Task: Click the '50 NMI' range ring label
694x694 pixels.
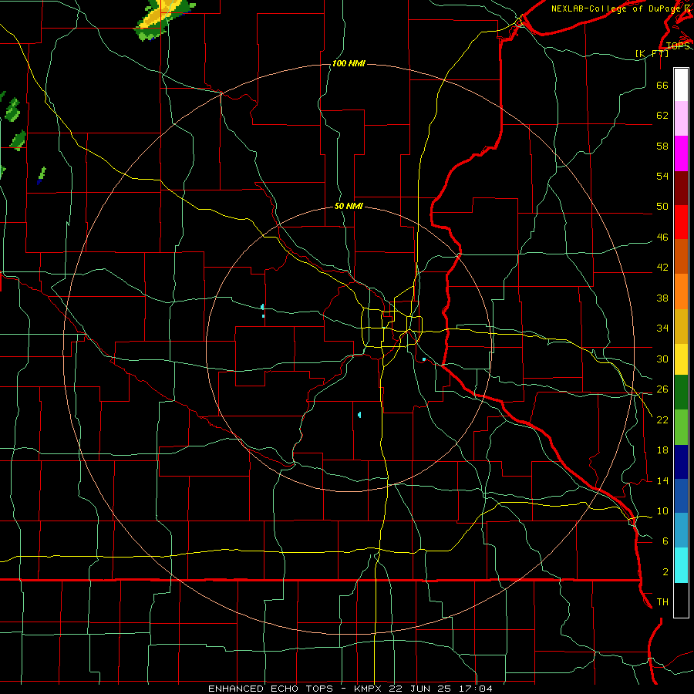Action: pyautogui.click(x=349, y=206)
